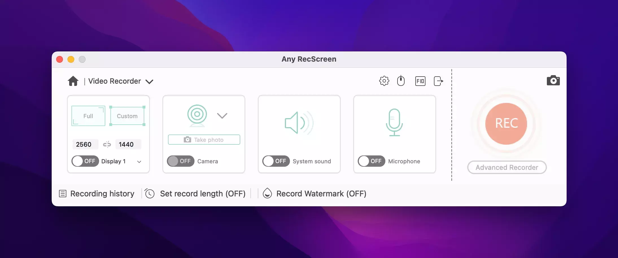
Task: Go to the Home screen icon
Action: coord(73,81)
